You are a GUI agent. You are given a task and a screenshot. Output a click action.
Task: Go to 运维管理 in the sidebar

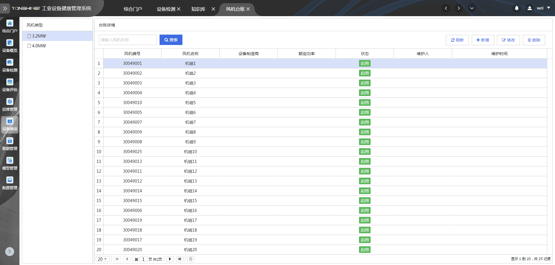coord(10,104)
